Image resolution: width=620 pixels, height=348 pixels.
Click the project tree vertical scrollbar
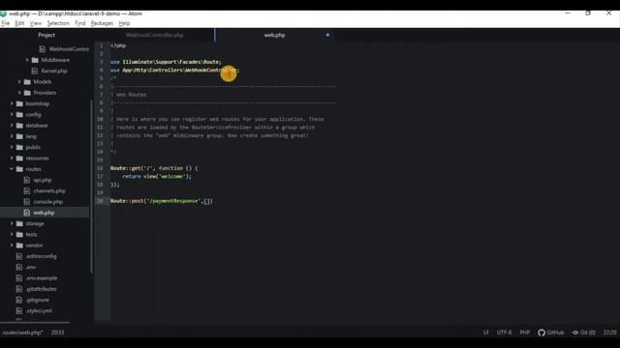[x=92, y=187]
